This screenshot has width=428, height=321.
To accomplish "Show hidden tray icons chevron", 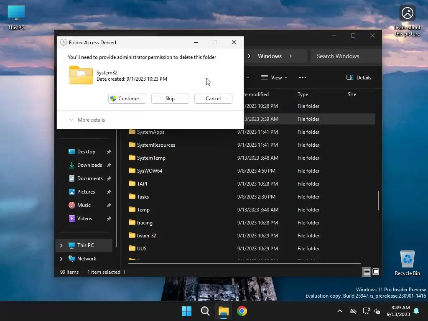I will click(x=340, y=311).
